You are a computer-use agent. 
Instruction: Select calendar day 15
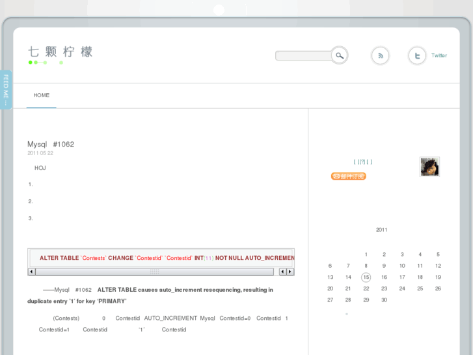click(x=366, y=277)
